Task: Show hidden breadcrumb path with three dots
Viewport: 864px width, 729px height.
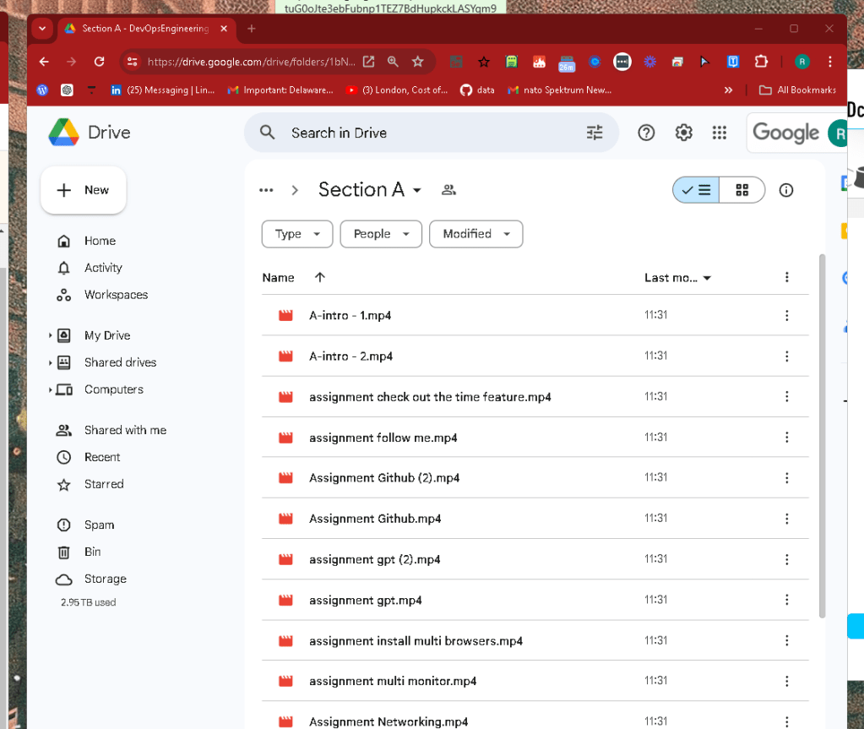Action: [x=266, y=190]
